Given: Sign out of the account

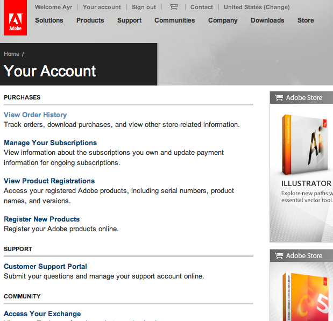Looking at the screenshot, I should tap(144, 7).
